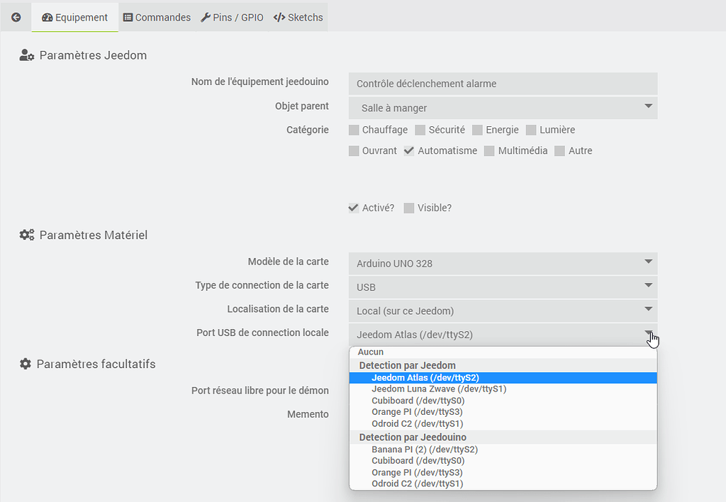This screenshot has width=726, height=502.
Task: Open the Pins / GPIO tab
Action: pos(232,17)
